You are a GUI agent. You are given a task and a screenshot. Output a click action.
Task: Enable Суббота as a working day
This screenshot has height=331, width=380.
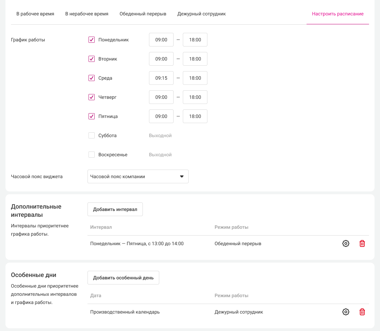92,135
